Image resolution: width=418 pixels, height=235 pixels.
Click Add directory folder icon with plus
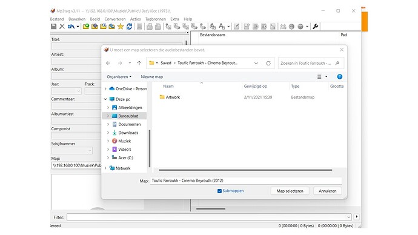coord(95,27)
